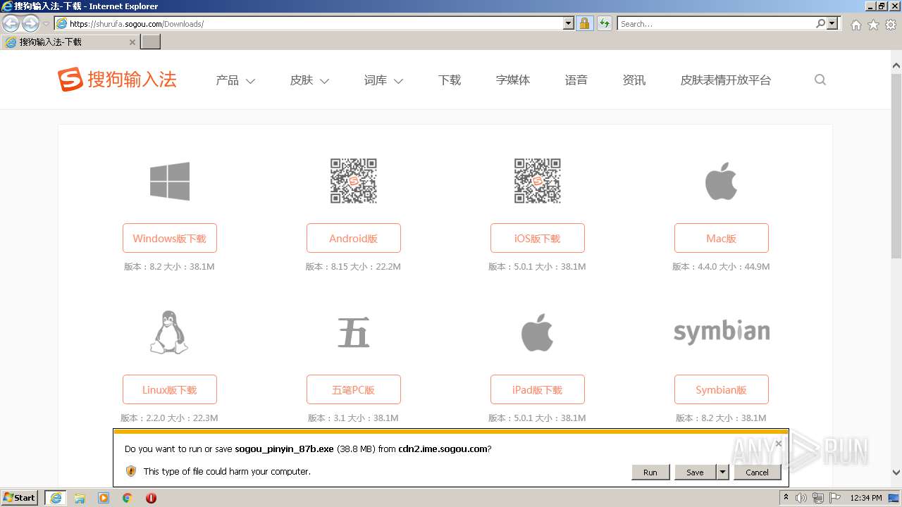Go forward with browser Forward arrow
Viewport: 902px width, 507px height.
click(30, 23)
